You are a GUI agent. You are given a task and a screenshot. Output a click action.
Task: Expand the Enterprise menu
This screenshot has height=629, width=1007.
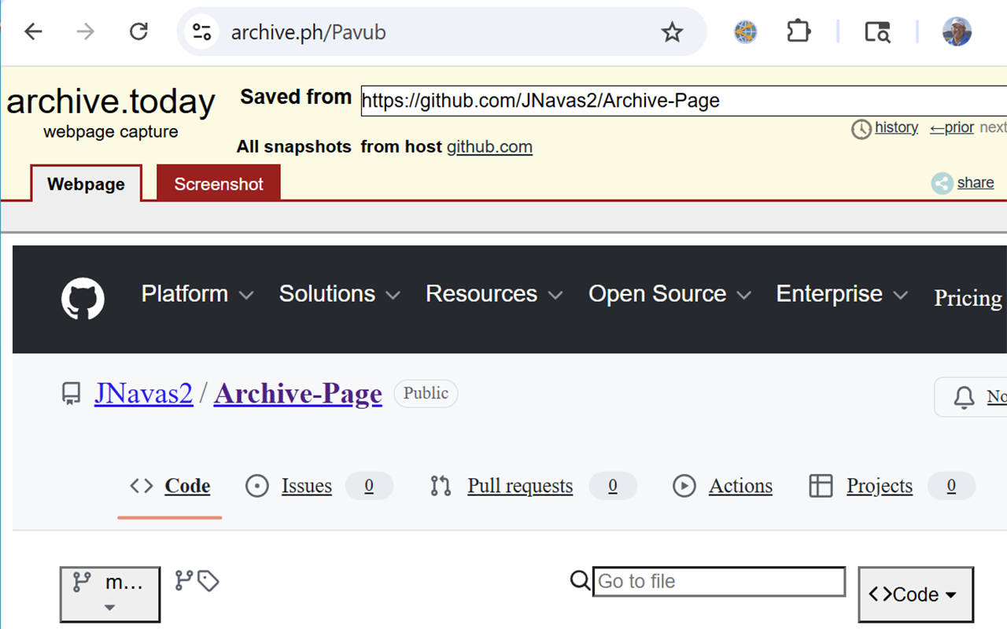pyautogui.click(x=843, y=294)
